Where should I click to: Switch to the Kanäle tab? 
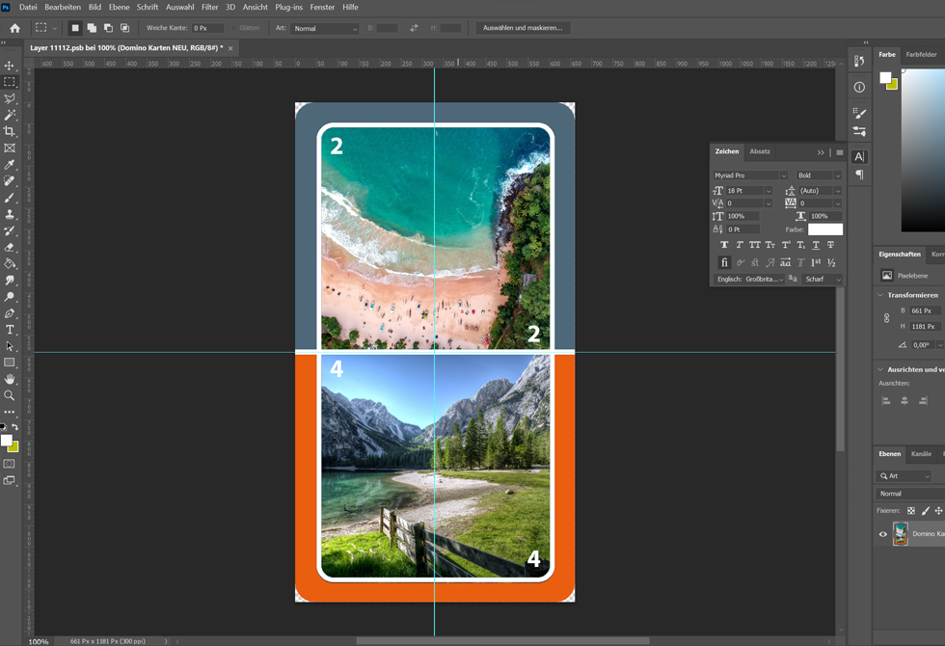click(x=921, y=454)
